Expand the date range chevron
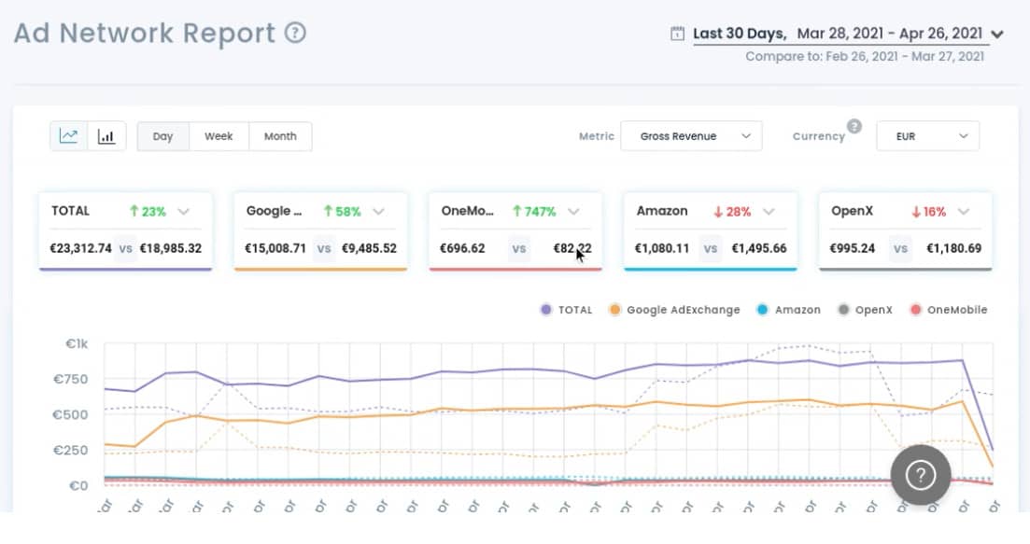The image size is (1030, 544). click(997, 35)
